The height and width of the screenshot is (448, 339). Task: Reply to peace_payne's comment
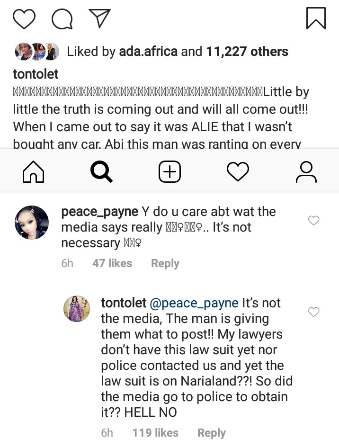click(x=165, y=263)
